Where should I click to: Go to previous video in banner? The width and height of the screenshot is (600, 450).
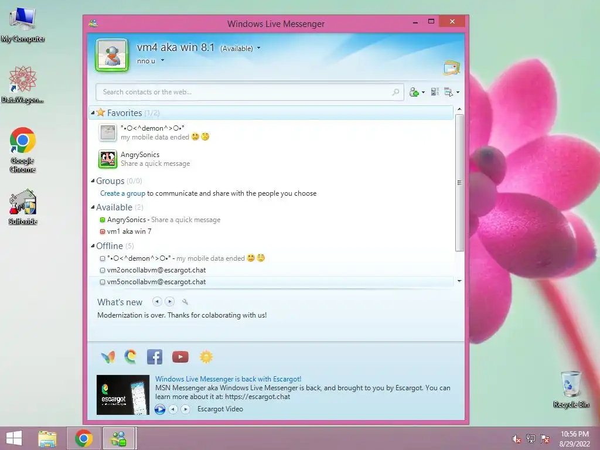coord(173,409)
